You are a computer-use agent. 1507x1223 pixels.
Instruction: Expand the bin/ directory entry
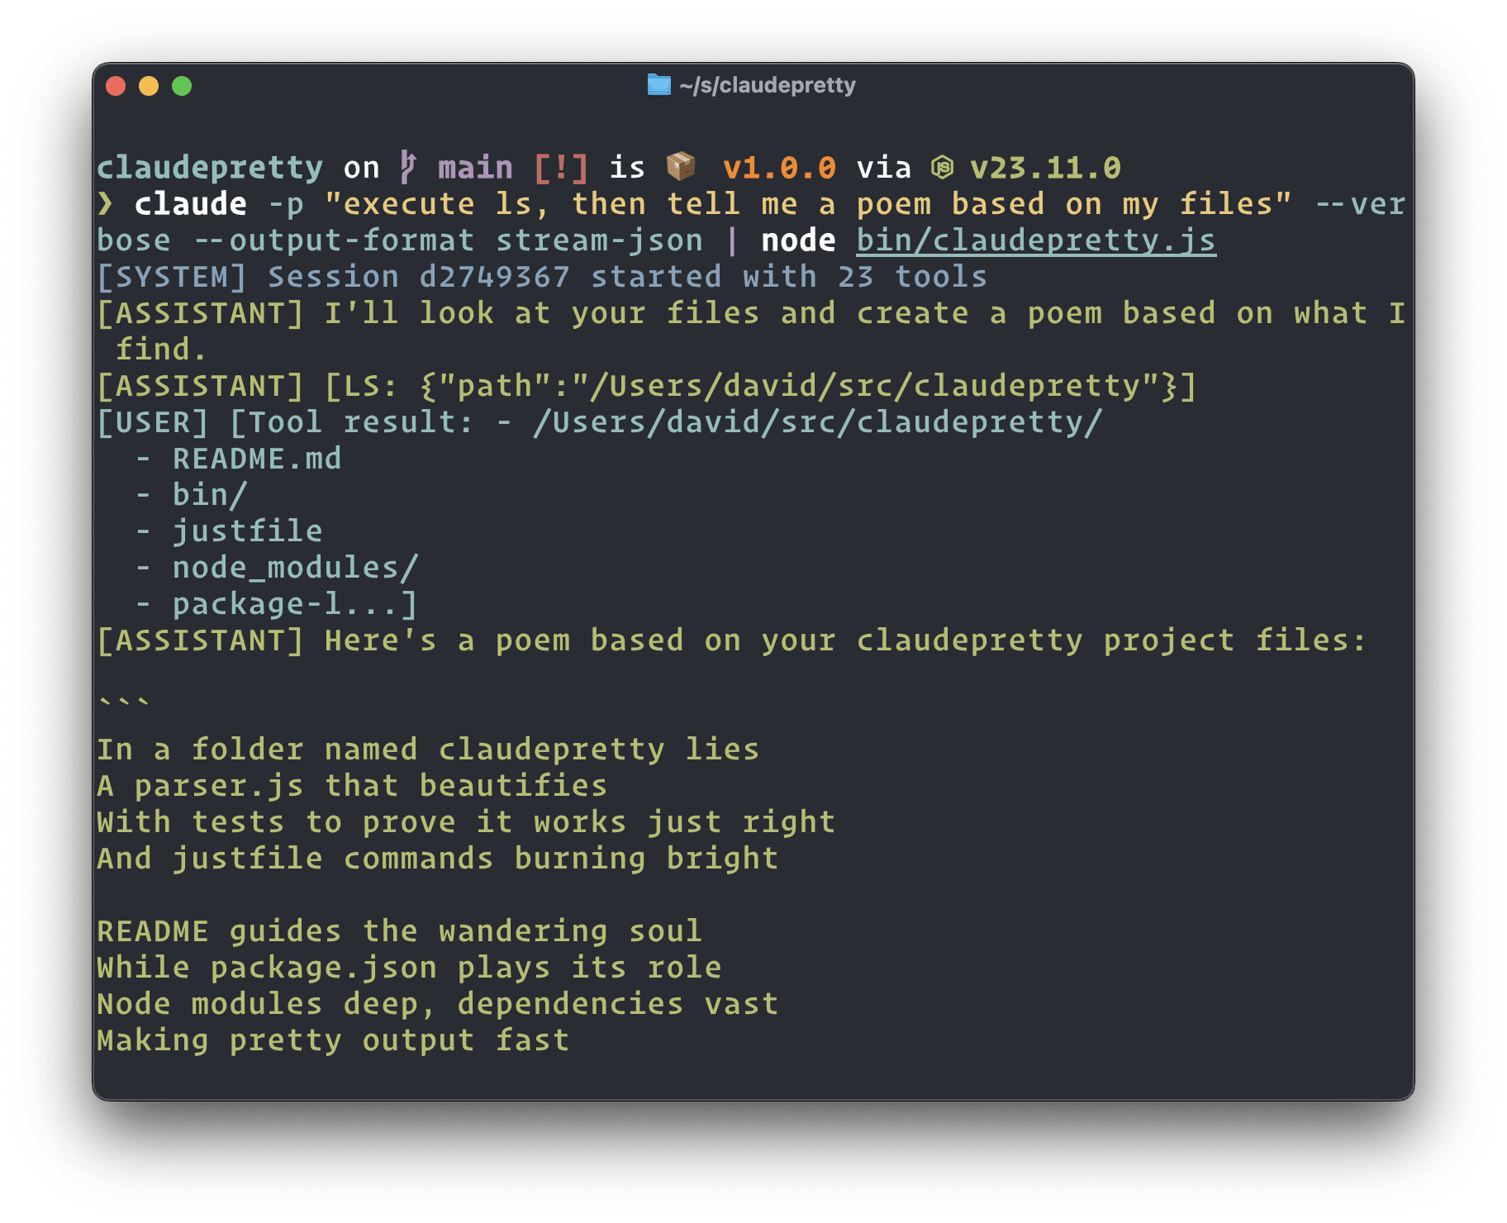tap(209, 494)
